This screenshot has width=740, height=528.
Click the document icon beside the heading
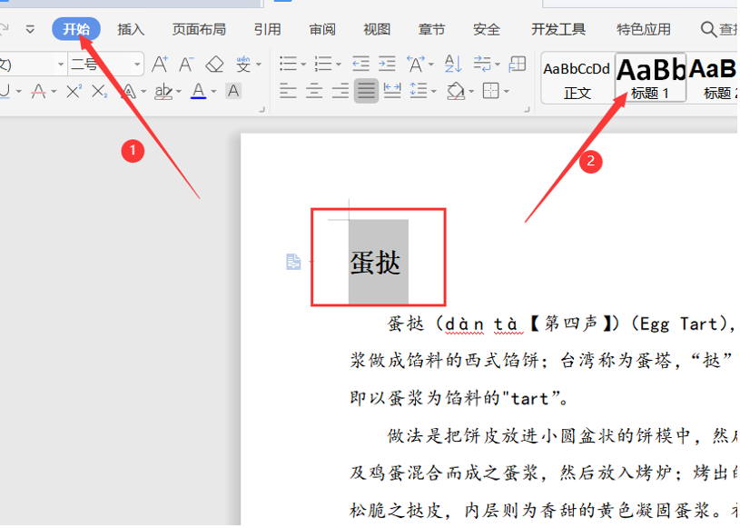(x=293, y=262)
